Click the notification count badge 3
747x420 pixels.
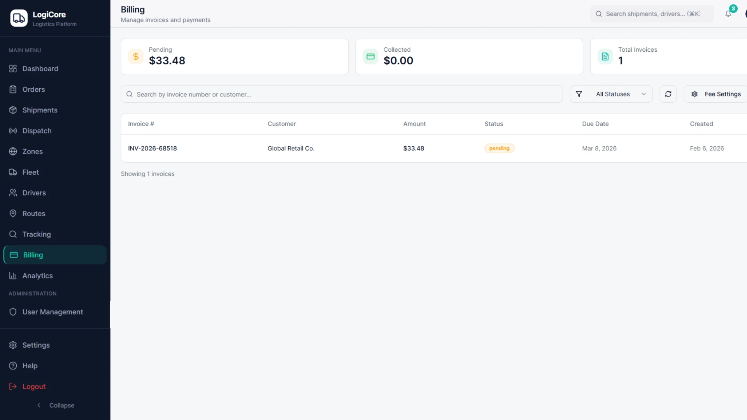click(x=733, y=9)
